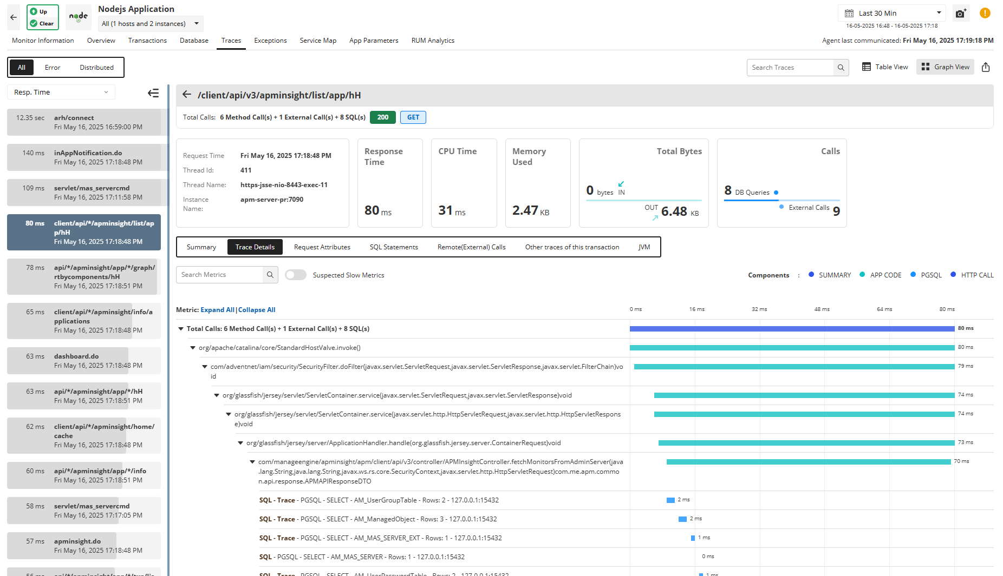Collapse the trace list panel icon
This screenshot has width=1003, height=576.
click(153, 93)
